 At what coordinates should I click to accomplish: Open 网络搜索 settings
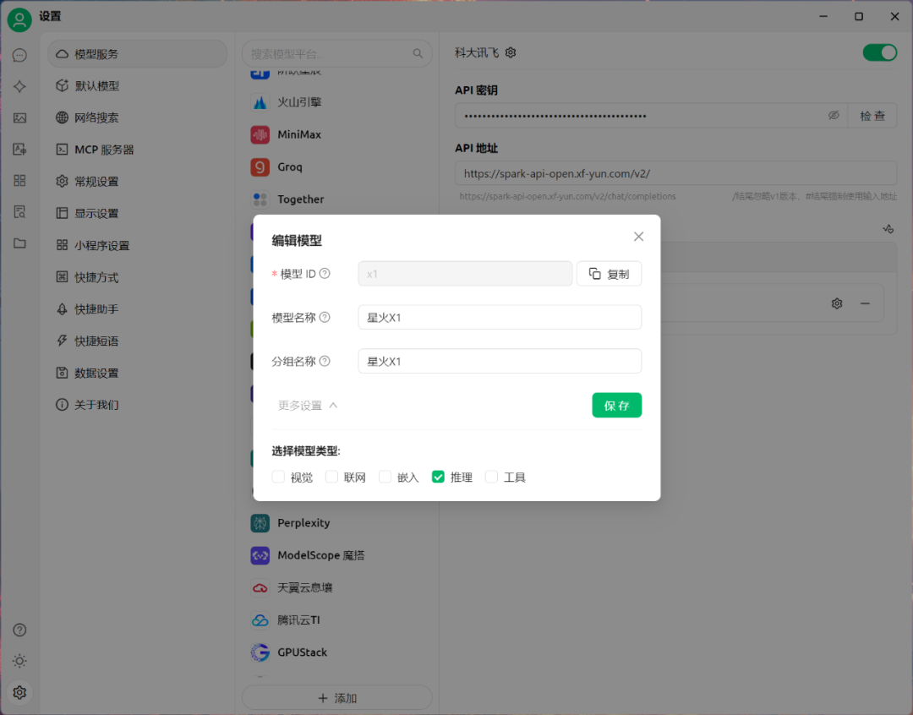138,117
